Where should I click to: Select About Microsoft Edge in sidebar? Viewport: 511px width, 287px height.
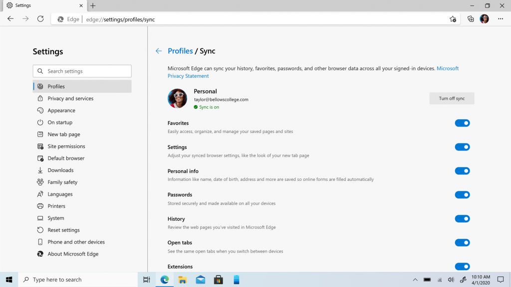pos(73,254)
